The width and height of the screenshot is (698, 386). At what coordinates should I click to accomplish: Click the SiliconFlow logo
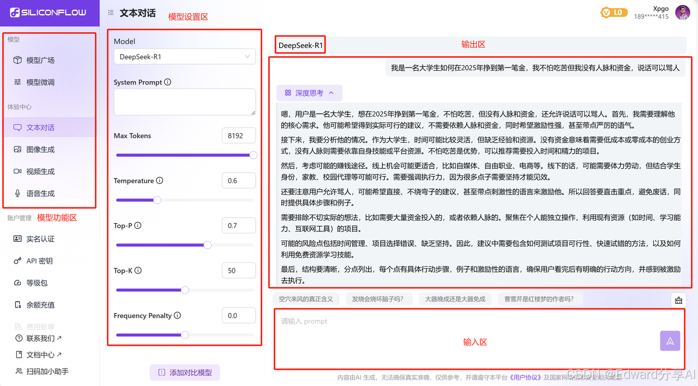(48, 13)
